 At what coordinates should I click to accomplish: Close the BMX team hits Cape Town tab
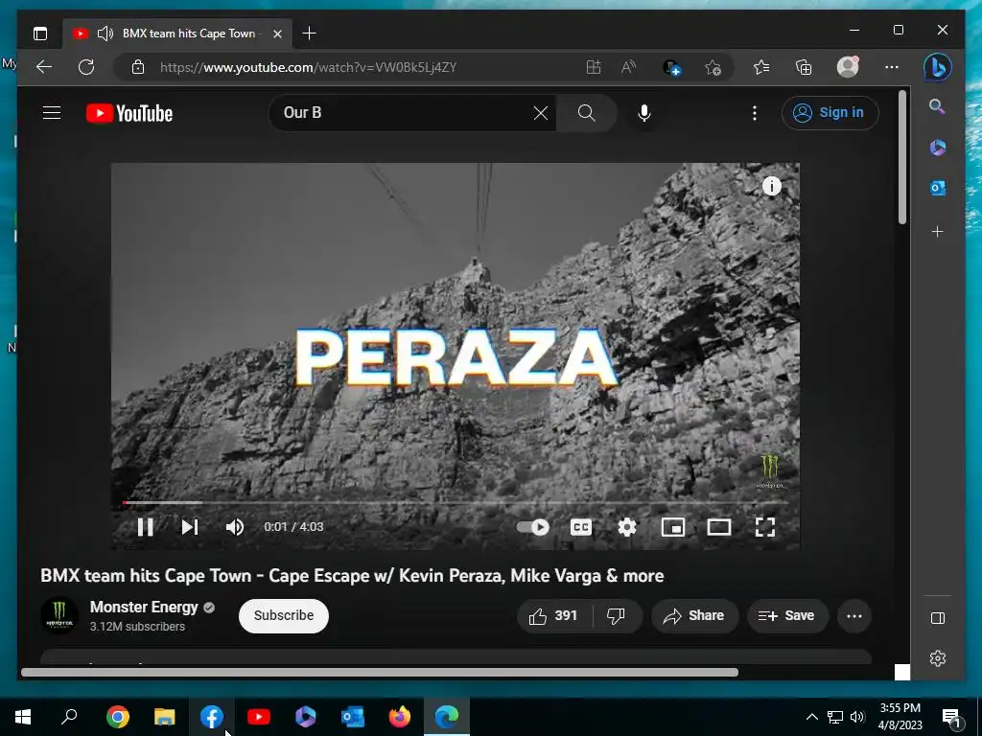tap(277, 34)
